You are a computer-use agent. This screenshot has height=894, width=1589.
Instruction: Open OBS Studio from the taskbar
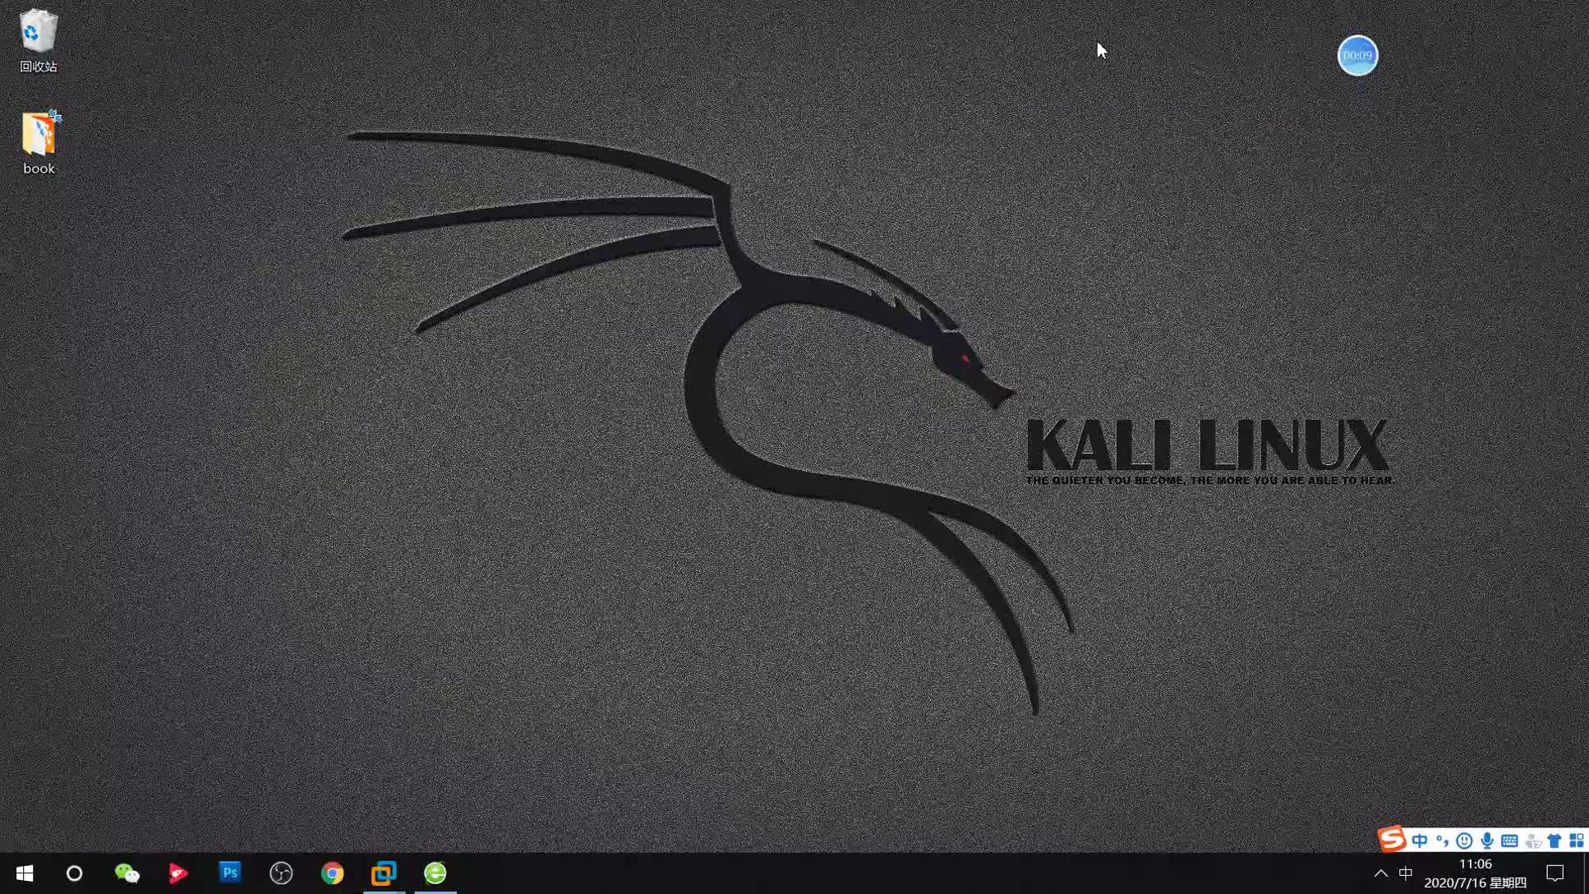point(281,873)
